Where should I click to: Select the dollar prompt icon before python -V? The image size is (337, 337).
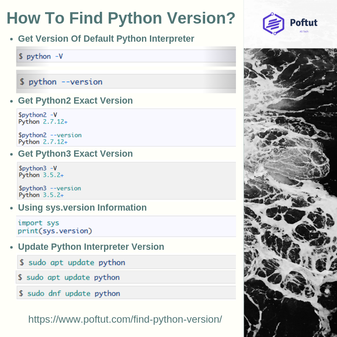21,56
